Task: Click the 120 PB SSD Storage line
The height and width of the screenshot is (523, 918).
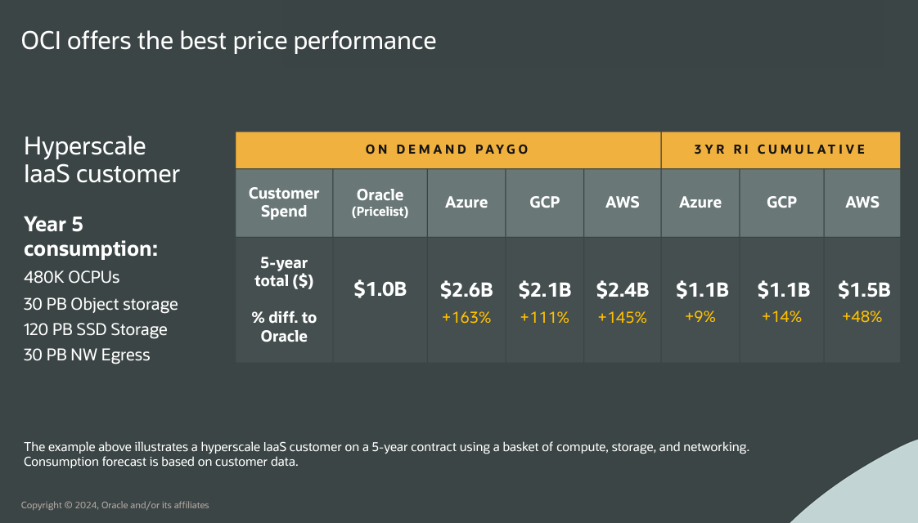Action: tap(96, 329)
